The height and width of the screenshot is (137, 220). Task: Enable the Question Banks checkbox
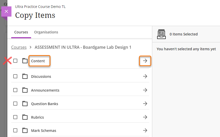click(x=15, y=104)
